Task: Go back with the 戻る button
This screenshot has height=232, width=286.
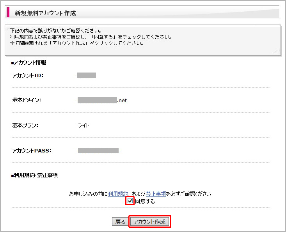Action: tap(120, 222)
